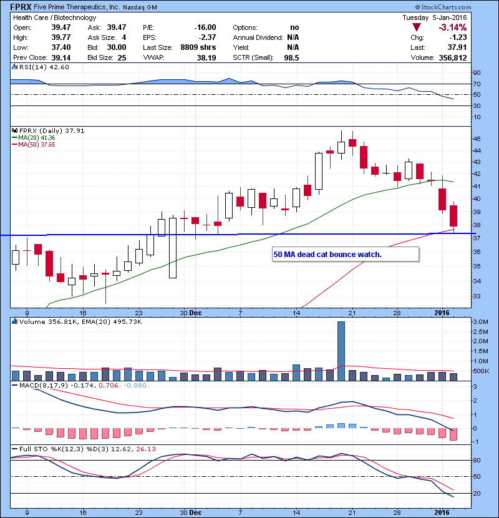Click the MACD histogram value -0.880
The width and height of the screenshot is (499, 518).
[x=135, y=385]
